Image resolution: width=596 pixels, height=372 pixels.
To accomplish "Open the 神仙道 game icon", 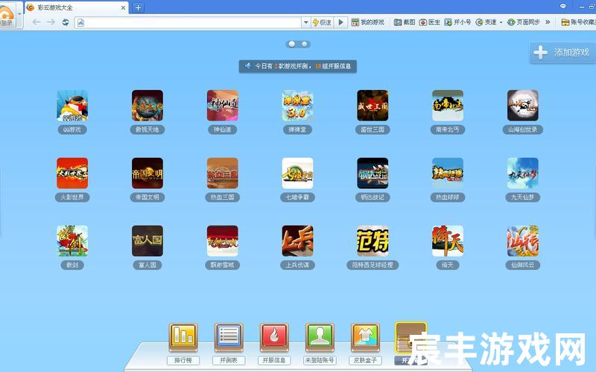I will click(x=222, y=106).
